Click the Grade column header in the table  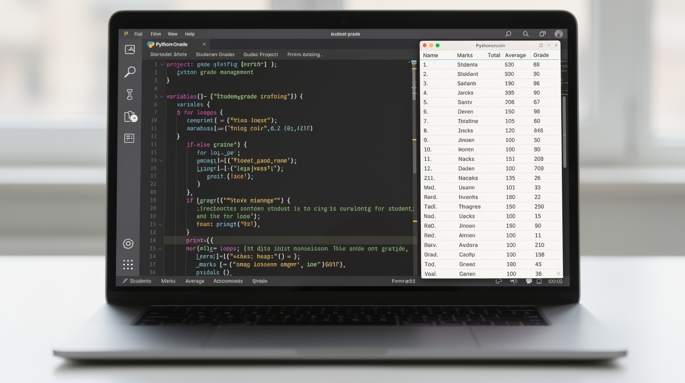pos(541,55)
